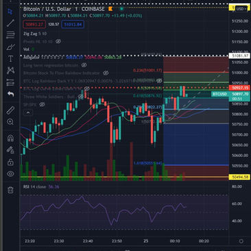The image size is (251, 251).
Task: Toggle lock all drawing tools
Action: tap(10, 162)
